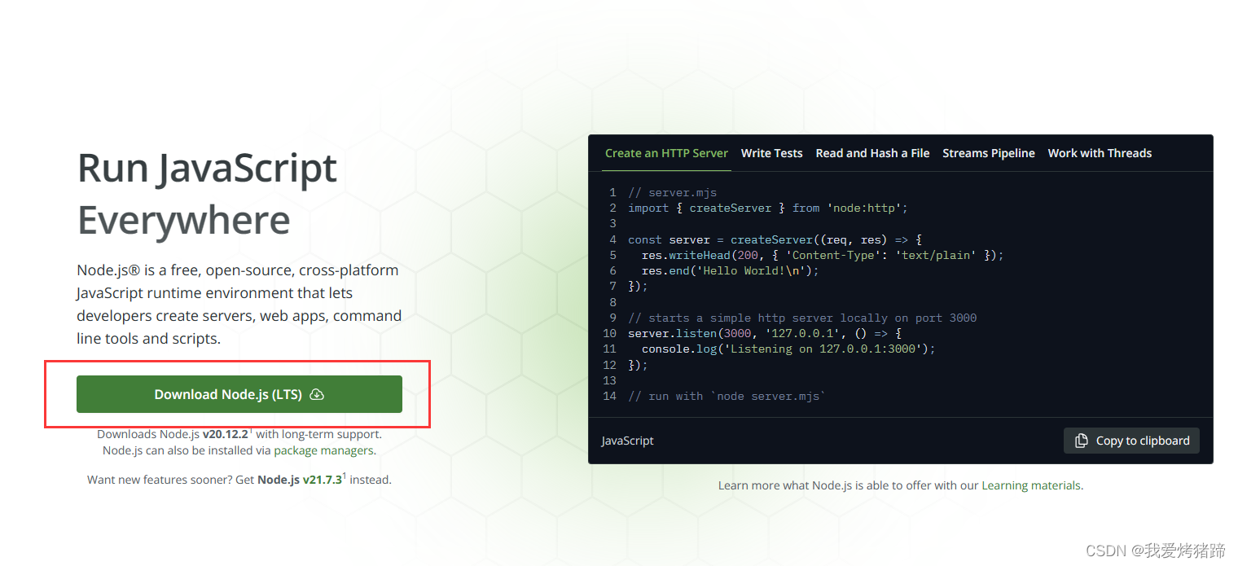Viewport: 1238px width, 566px height.
Task: Open the package managers link
Action: coord(323,450)
